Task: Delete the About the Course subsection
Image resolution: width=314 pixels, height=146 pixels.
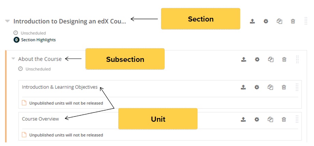Action: 284,59
